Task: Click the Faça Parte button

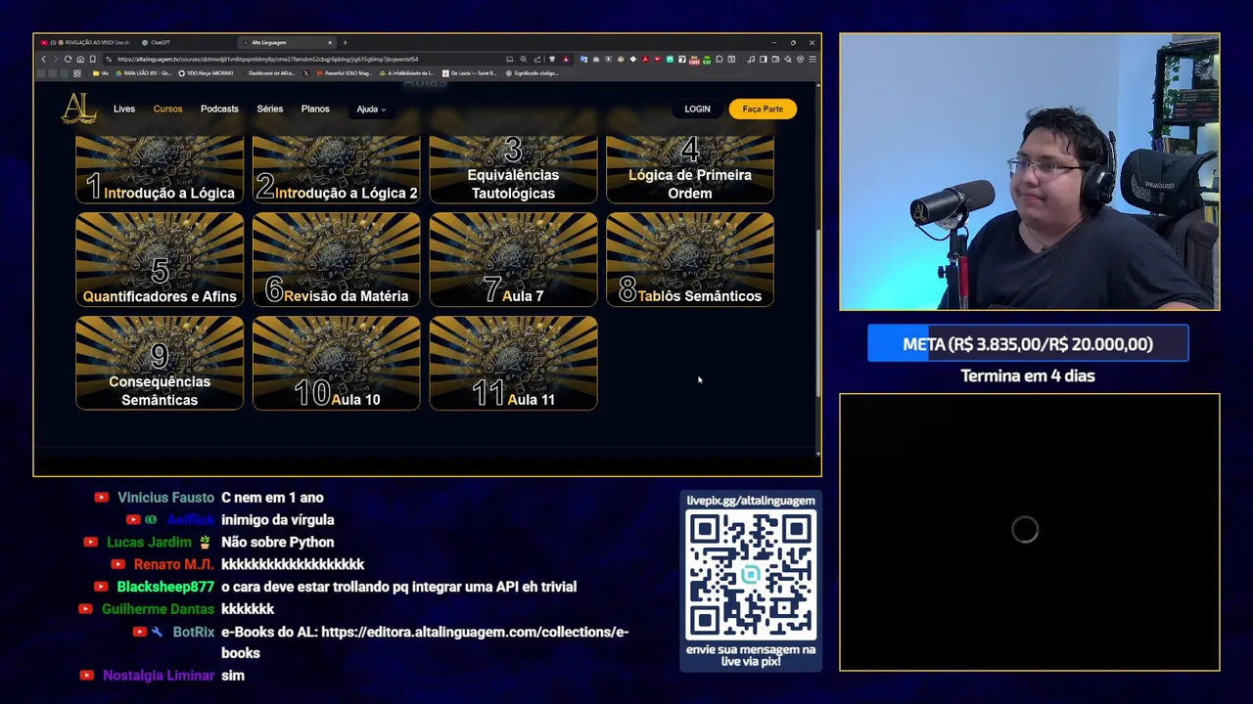Action: [763, 109]
